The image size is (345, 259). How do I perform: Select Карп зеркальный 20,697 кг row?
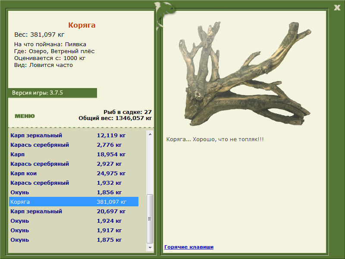pos(74,211)
